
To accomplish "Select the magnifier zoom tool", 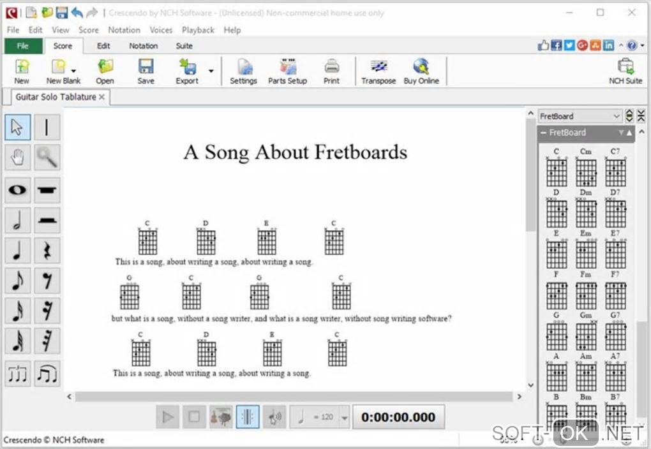I will [47, 158].
